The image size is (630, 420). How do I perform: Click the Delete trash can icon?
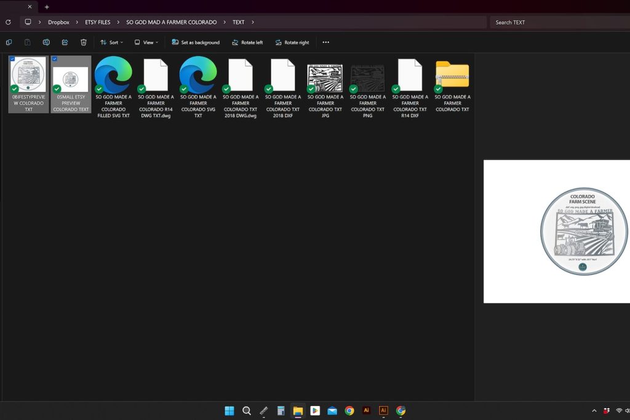click(84, 42)
